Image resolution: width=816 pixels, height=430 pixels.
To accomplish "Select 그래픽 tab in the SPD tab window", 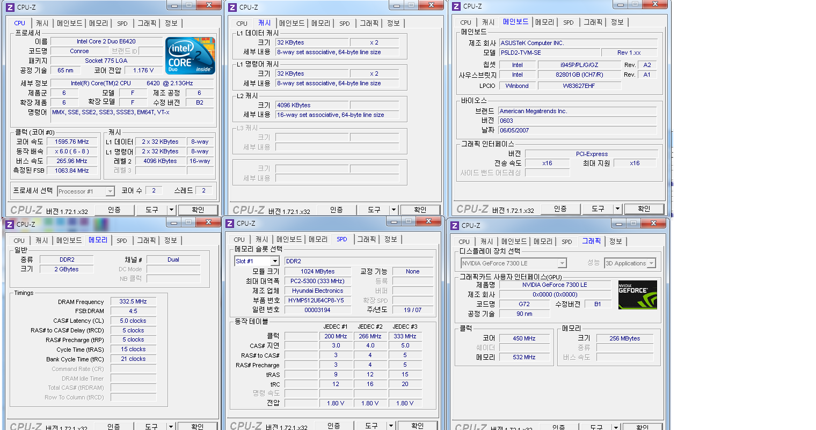I will click(x=367, y=240).
